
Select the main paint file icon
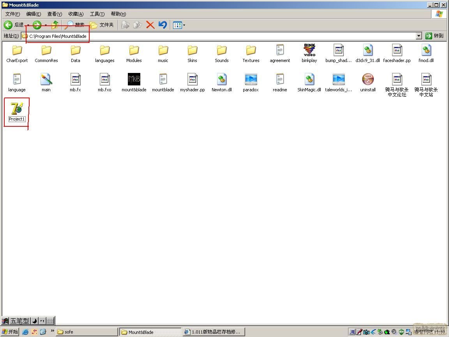[46, 80]
